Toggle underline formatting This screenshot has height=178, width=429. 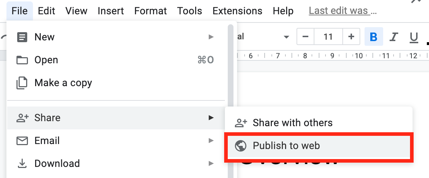(x=414, y=37)
